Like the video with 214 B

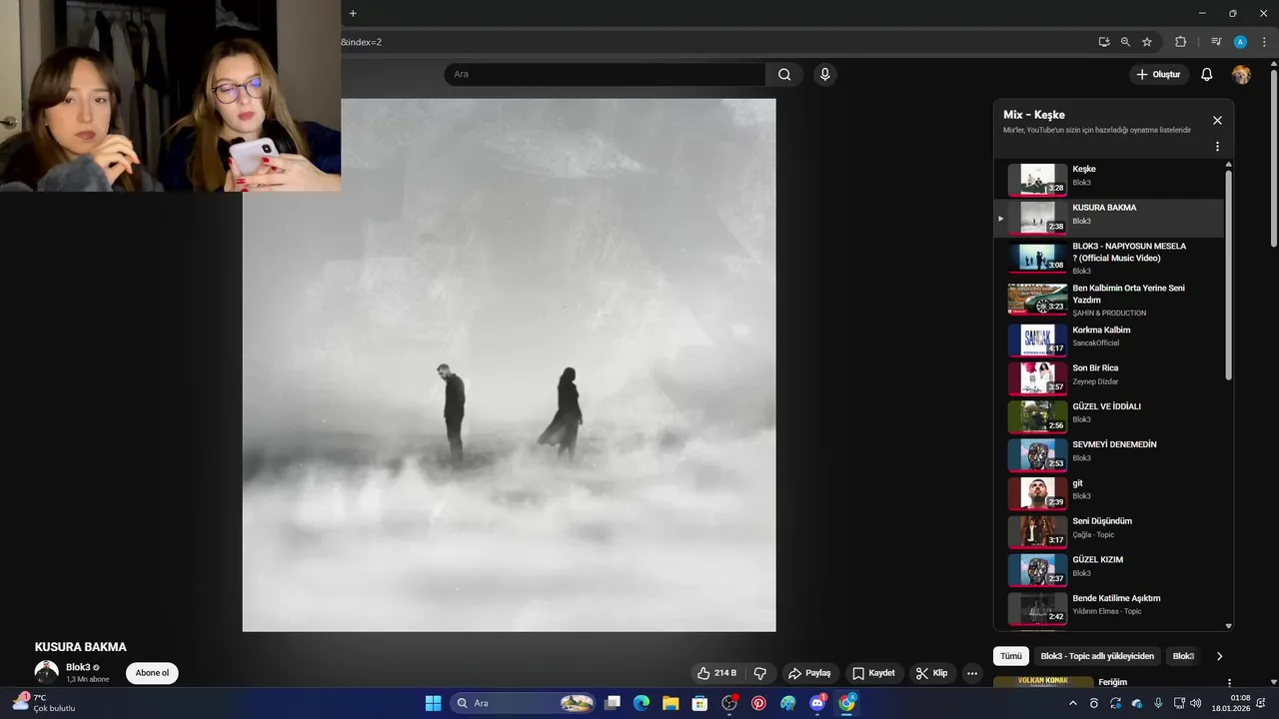(717, 673)
